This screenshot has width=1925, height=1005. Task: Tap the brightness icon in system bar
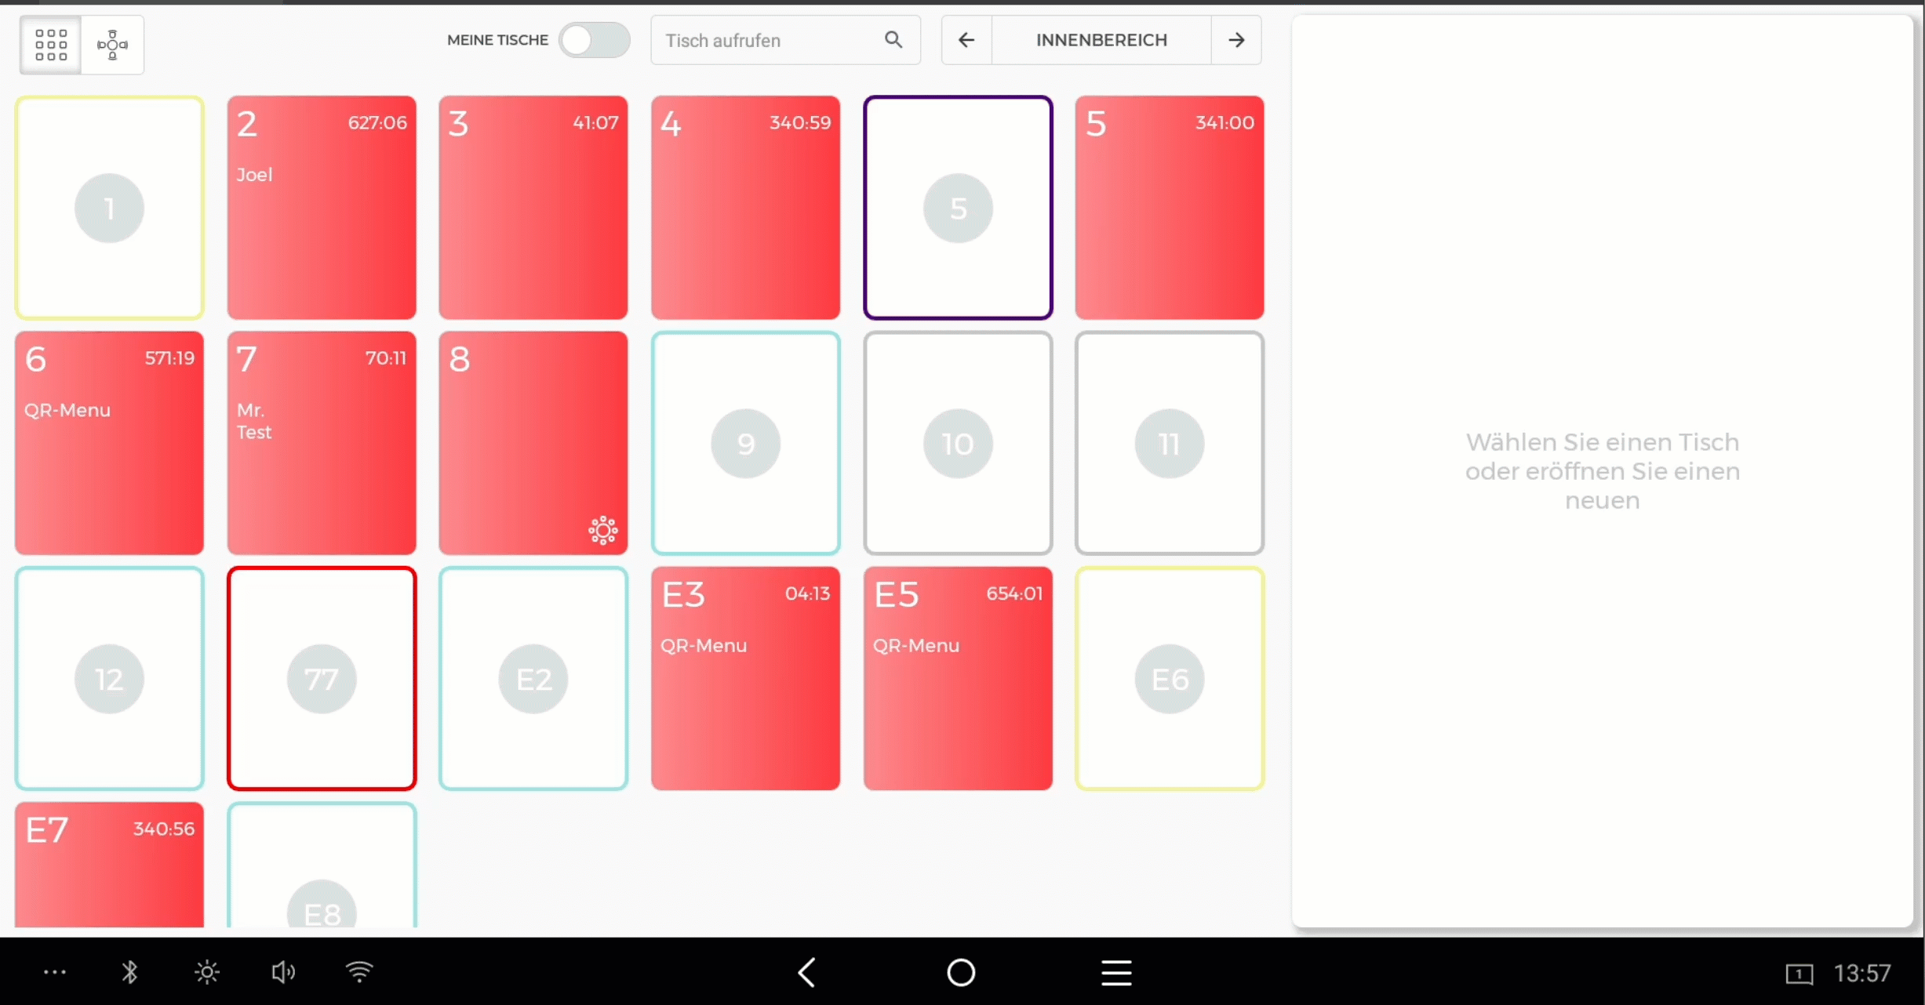point(207,972)
